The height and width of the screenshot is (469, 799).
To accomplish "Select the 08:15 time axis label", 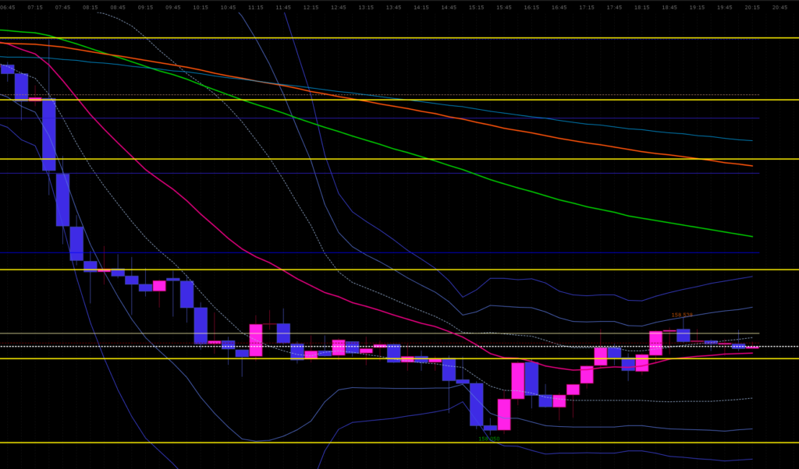I will tap(91, 7).
